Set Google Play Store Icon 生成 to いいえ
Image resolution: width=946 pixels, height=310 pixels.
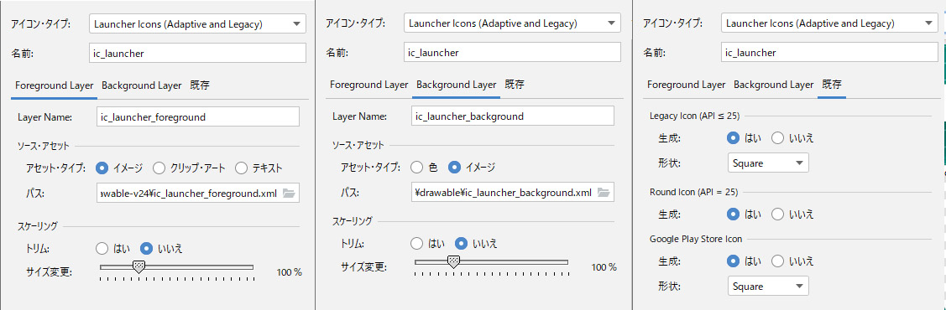click(777, 261)
